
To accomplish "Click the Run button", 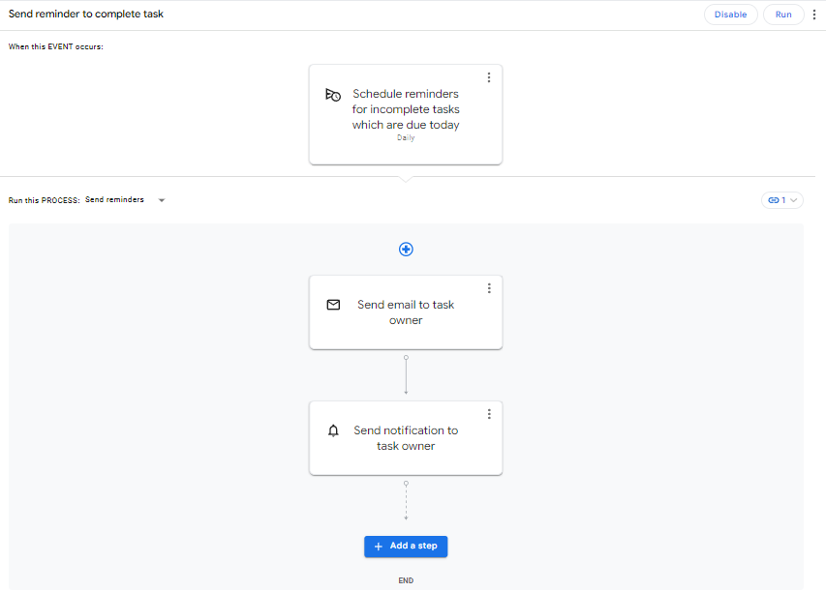I will [783, 15].
